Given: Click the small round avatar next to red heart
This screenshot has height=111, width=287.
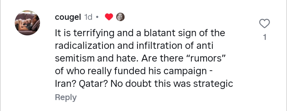Looking at the screenshot, I should pyautogui.click(x=120, y=17).
